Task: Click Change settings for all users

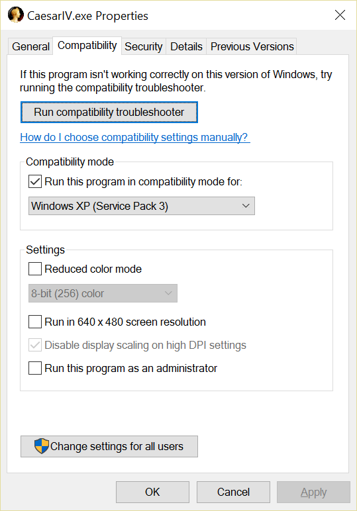Action: (x=109, y=446)
